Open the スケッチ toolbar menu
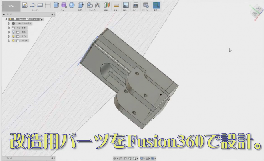The height and width of the screenshot is (161, 264). coord(36,10)
